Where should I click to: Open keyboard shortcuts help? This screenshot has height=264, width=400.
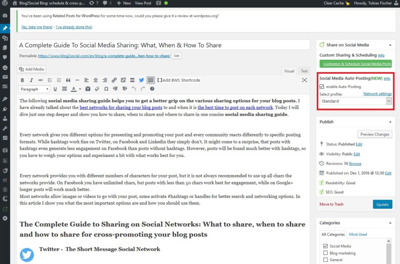pyautogui.click(x=152, y=89)
